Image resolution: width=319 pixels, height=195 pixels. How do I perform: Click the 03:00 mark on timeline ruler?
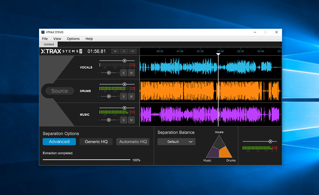click(x=260, y=51)
